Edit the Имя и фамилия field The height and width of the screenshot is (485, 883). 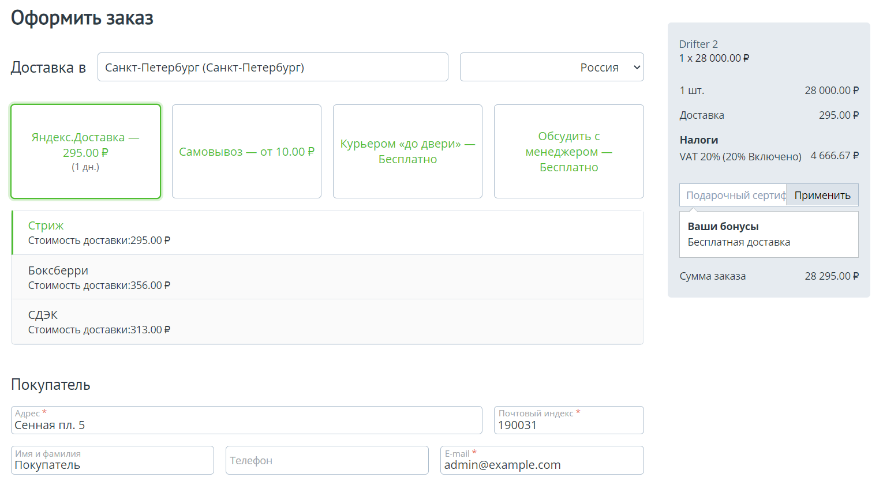tap(113, 464)
